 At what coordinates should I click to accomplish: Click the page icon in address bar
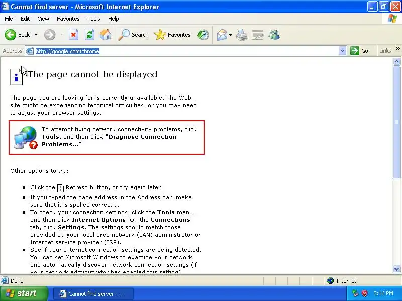30,51
